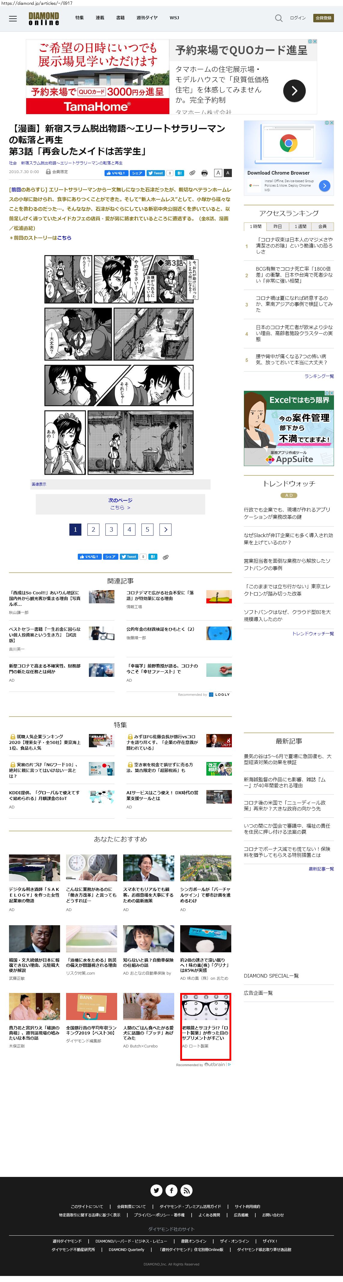Image resolution: width=343 pixels, height=1282 pixels.
Task: Click the search magnifier icon in header
Action: click(x=278, y=18)
